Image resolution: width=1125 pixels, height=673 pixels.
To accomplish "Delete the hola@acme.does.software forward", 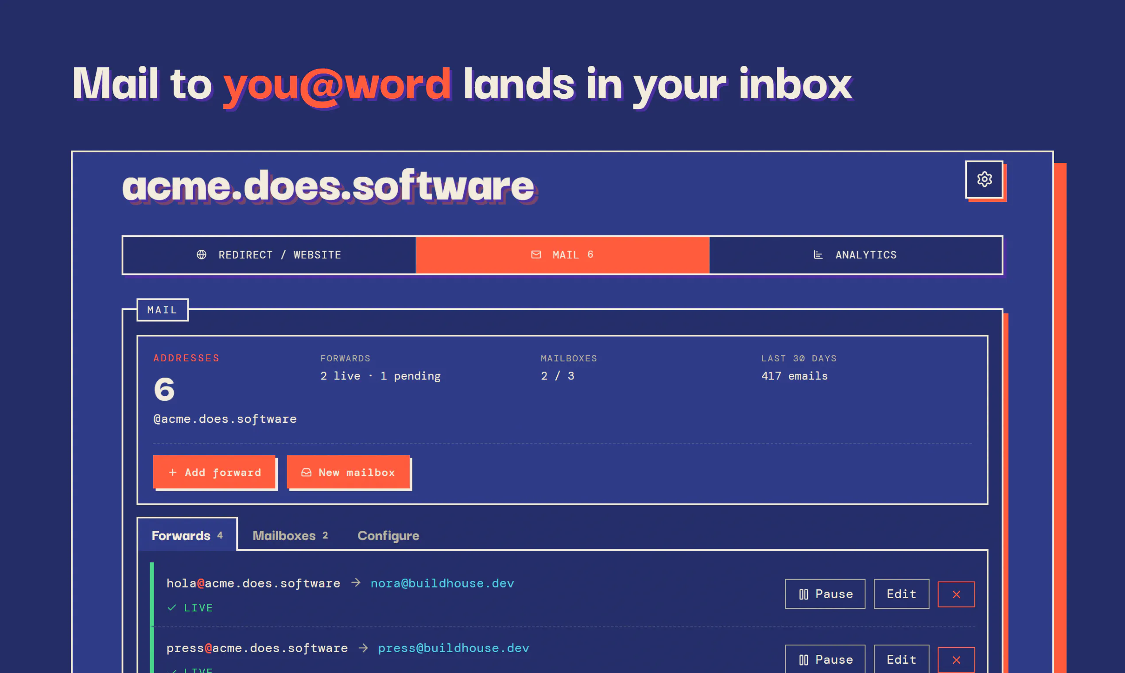I will coord(956,594).
